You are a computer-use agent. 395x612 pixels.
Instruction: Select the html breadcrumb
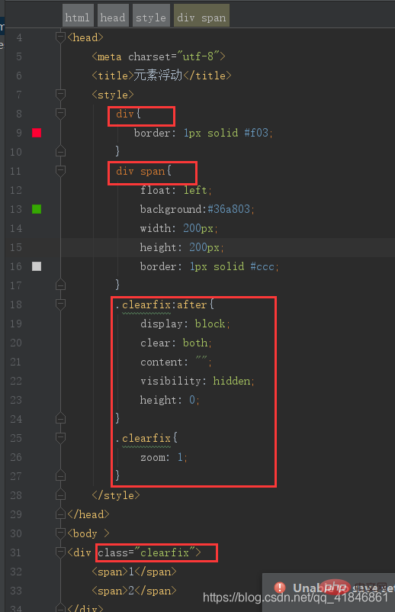[x=78, y=15]
